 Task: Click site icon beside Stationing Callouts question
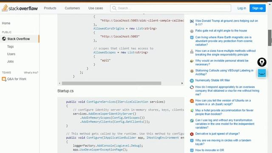[x=192, y=71]
